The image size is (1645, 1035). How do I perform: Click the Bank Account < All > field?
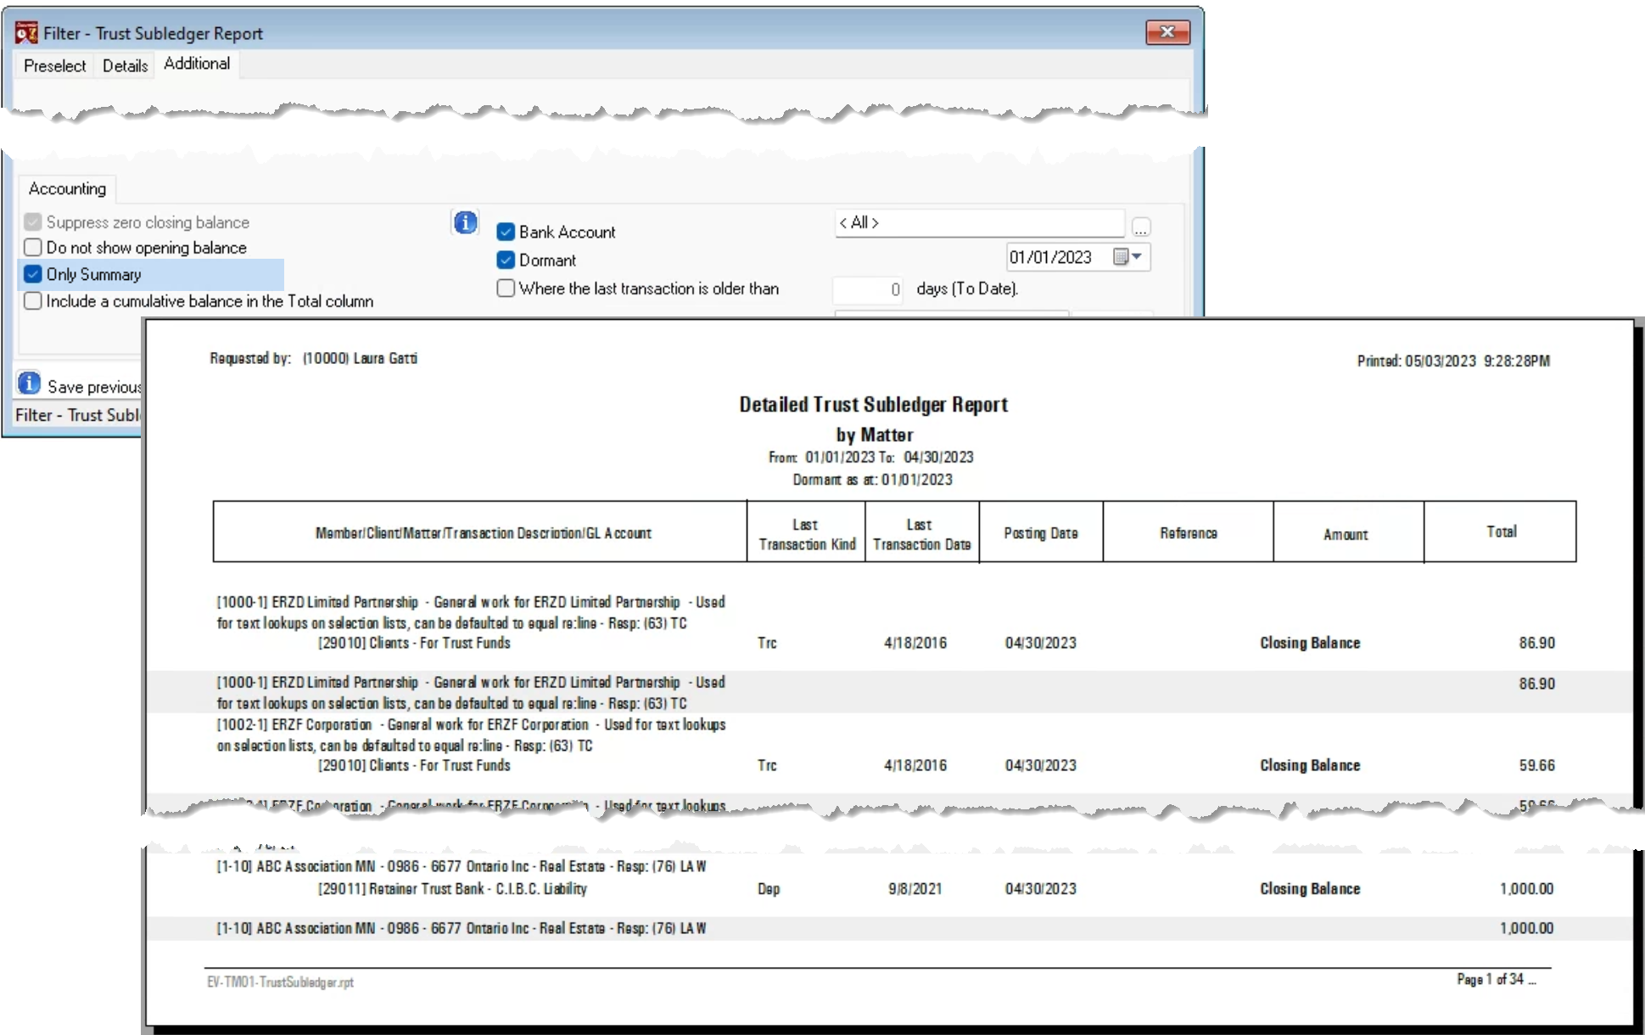980,223
